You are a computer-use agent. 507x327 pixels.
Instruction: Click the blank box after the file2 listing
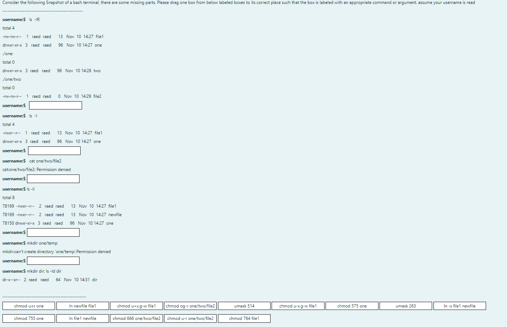[55, 105]
